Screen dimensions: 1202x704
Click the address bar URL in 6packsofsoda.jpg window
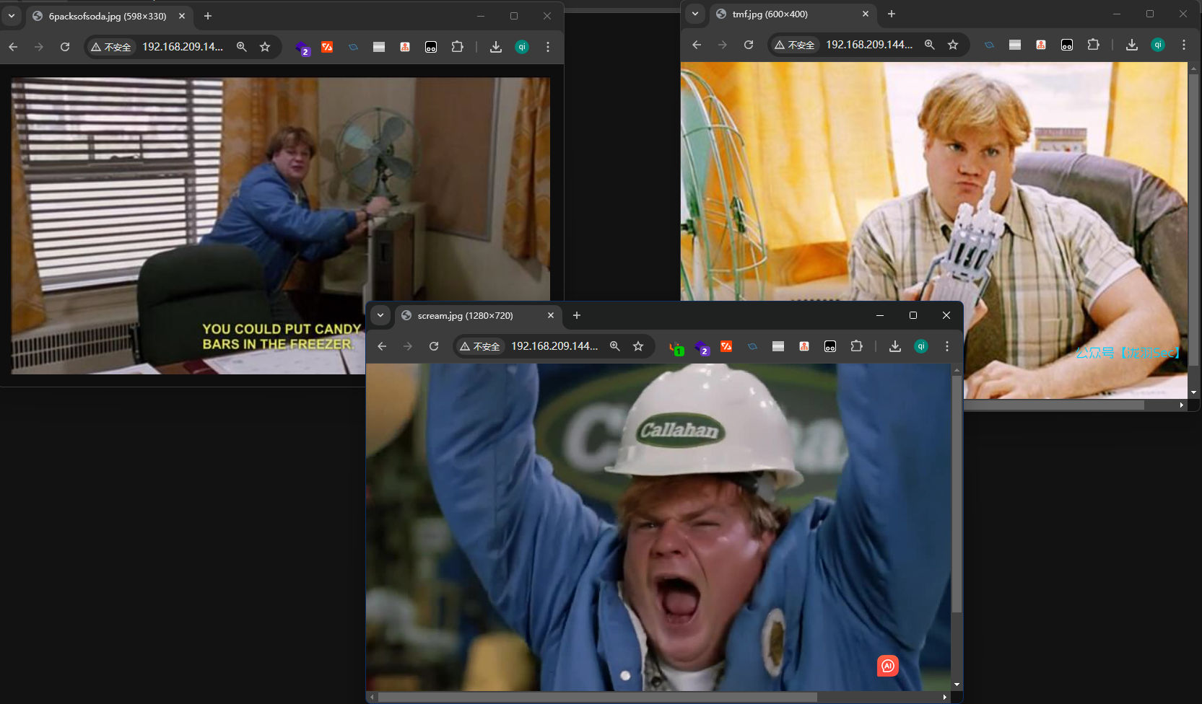pyautogui.click(x=183, y=47)
